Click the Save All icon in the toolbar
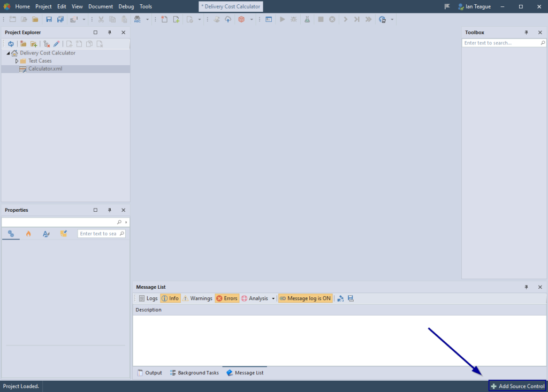The width and height of the screenshot is (548, 392). [60, 20]
